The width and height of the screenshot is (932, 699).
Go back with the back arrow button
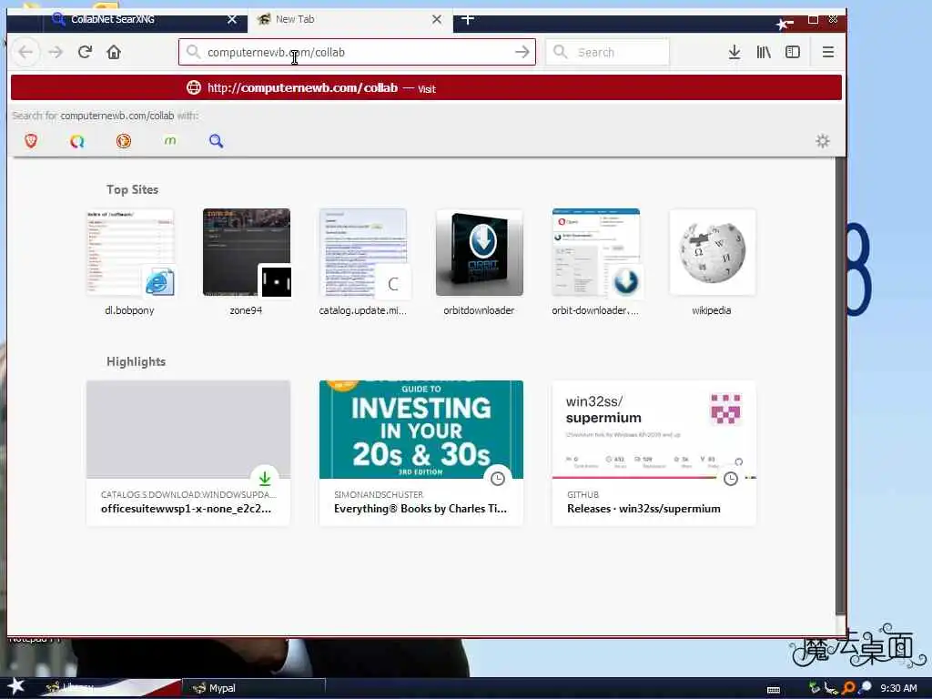pos(25,52)
